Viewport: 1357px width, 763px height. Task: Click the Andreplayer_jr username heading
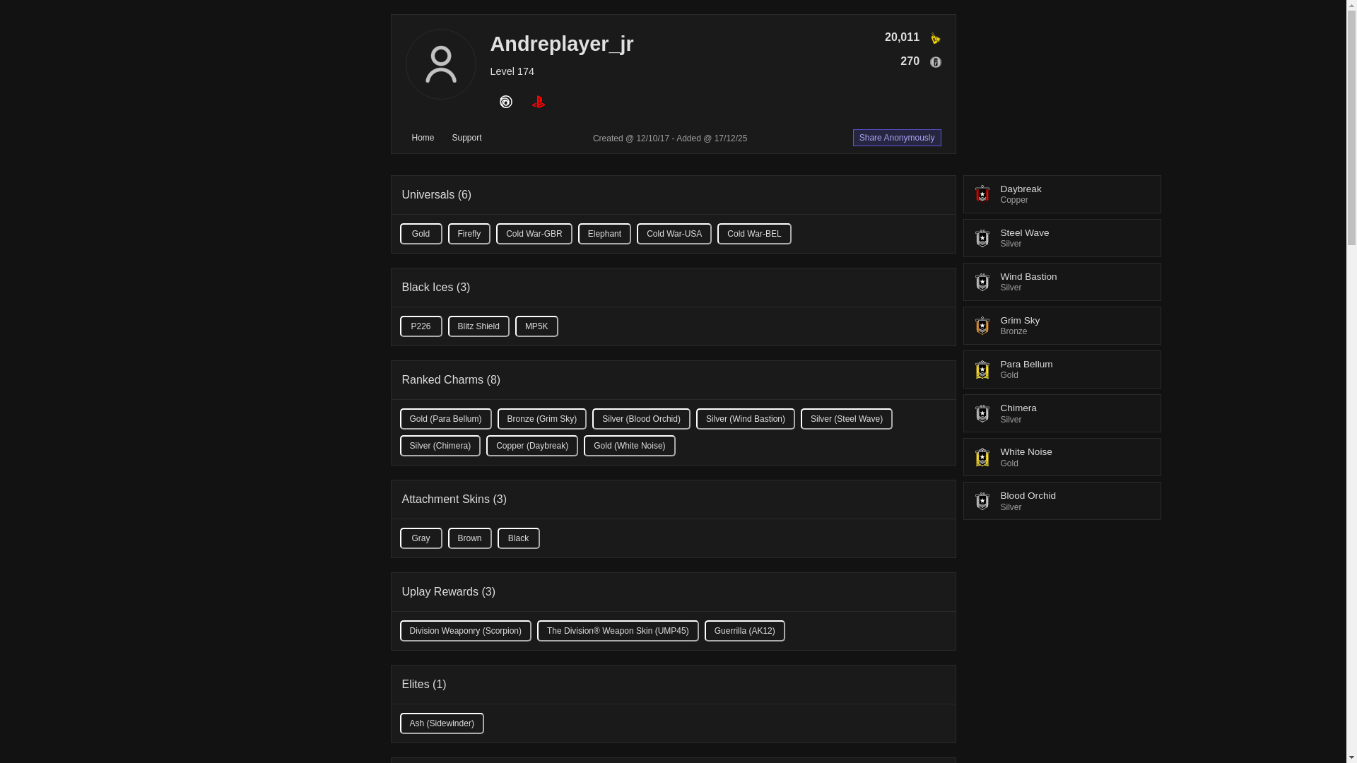pyautogui.click(x=562, y=44)
